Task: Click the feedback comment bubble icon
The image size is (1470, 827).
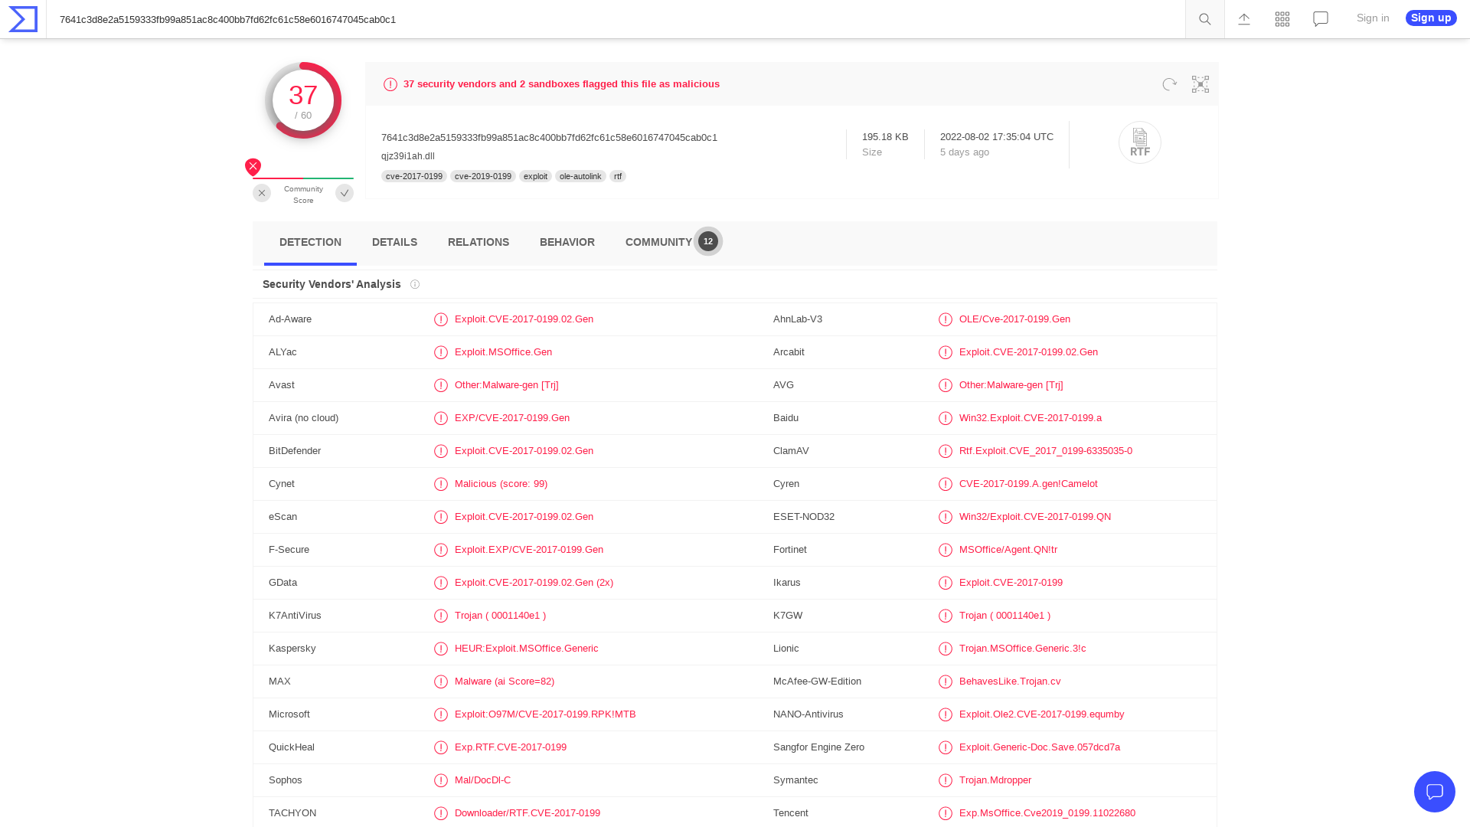Action: (1320, 18)
